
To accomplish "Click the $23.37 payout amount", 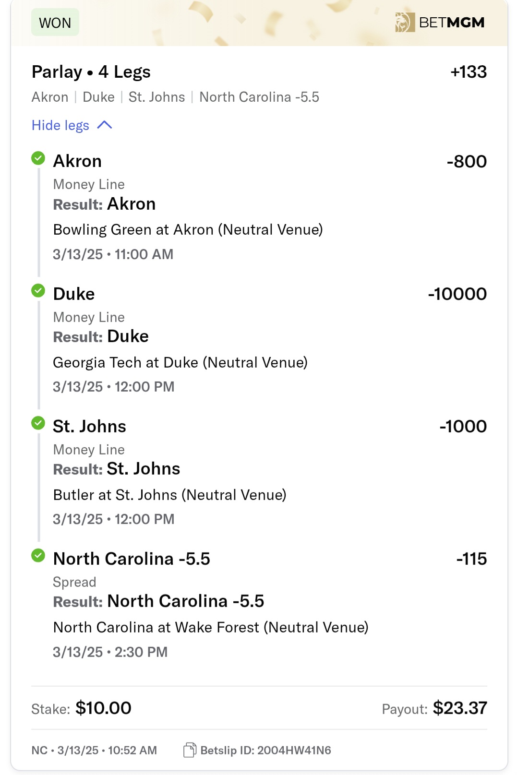I will 459,708.
